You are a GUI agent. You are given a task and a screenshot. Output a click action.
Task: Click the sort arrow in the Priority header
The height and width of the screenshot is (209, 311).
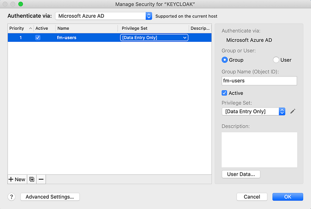click(31, 28)
